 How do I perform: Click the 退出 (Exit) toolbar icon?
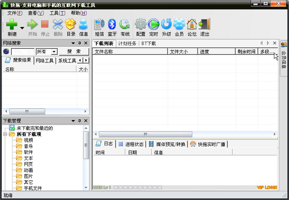coord(205,25)
